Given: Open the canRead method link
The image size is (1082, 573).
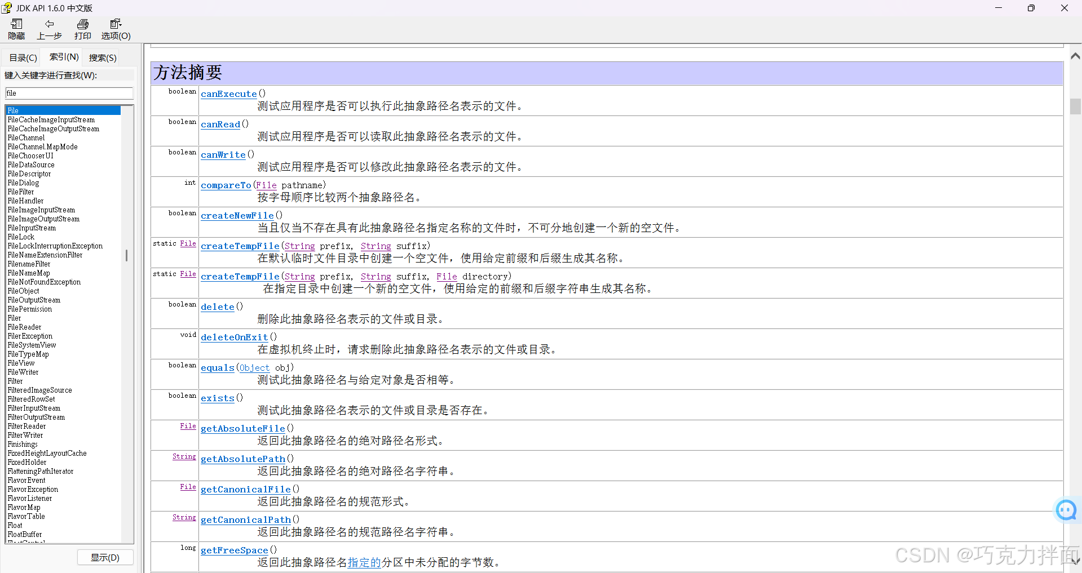Looking at the screenshot, I should point(220,125).
